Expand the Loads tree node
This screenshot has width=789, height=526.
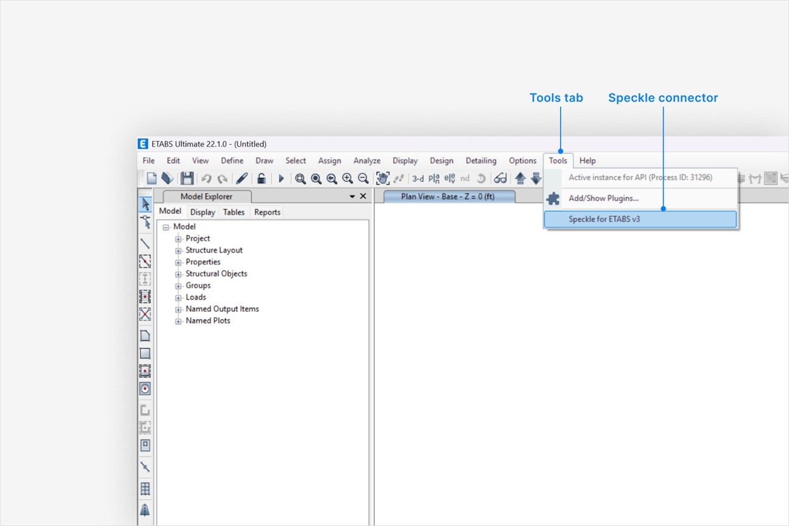tap(178, 298)
